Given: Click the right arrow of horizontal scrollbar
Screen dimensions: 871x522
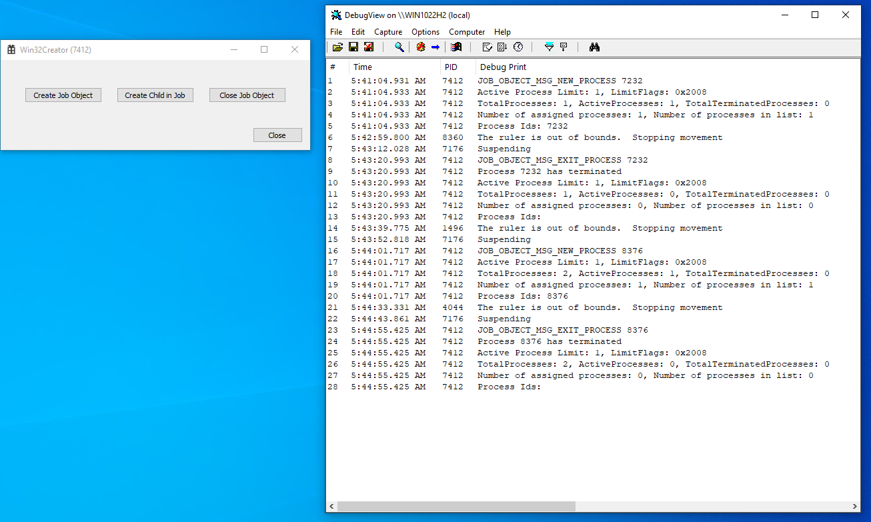Looking at the screenshot, I should 855,506.
